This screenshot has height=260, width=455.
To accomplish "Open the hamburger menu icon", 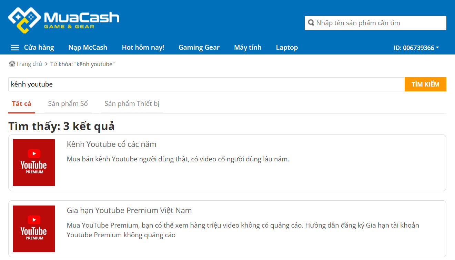I will 15,48.
